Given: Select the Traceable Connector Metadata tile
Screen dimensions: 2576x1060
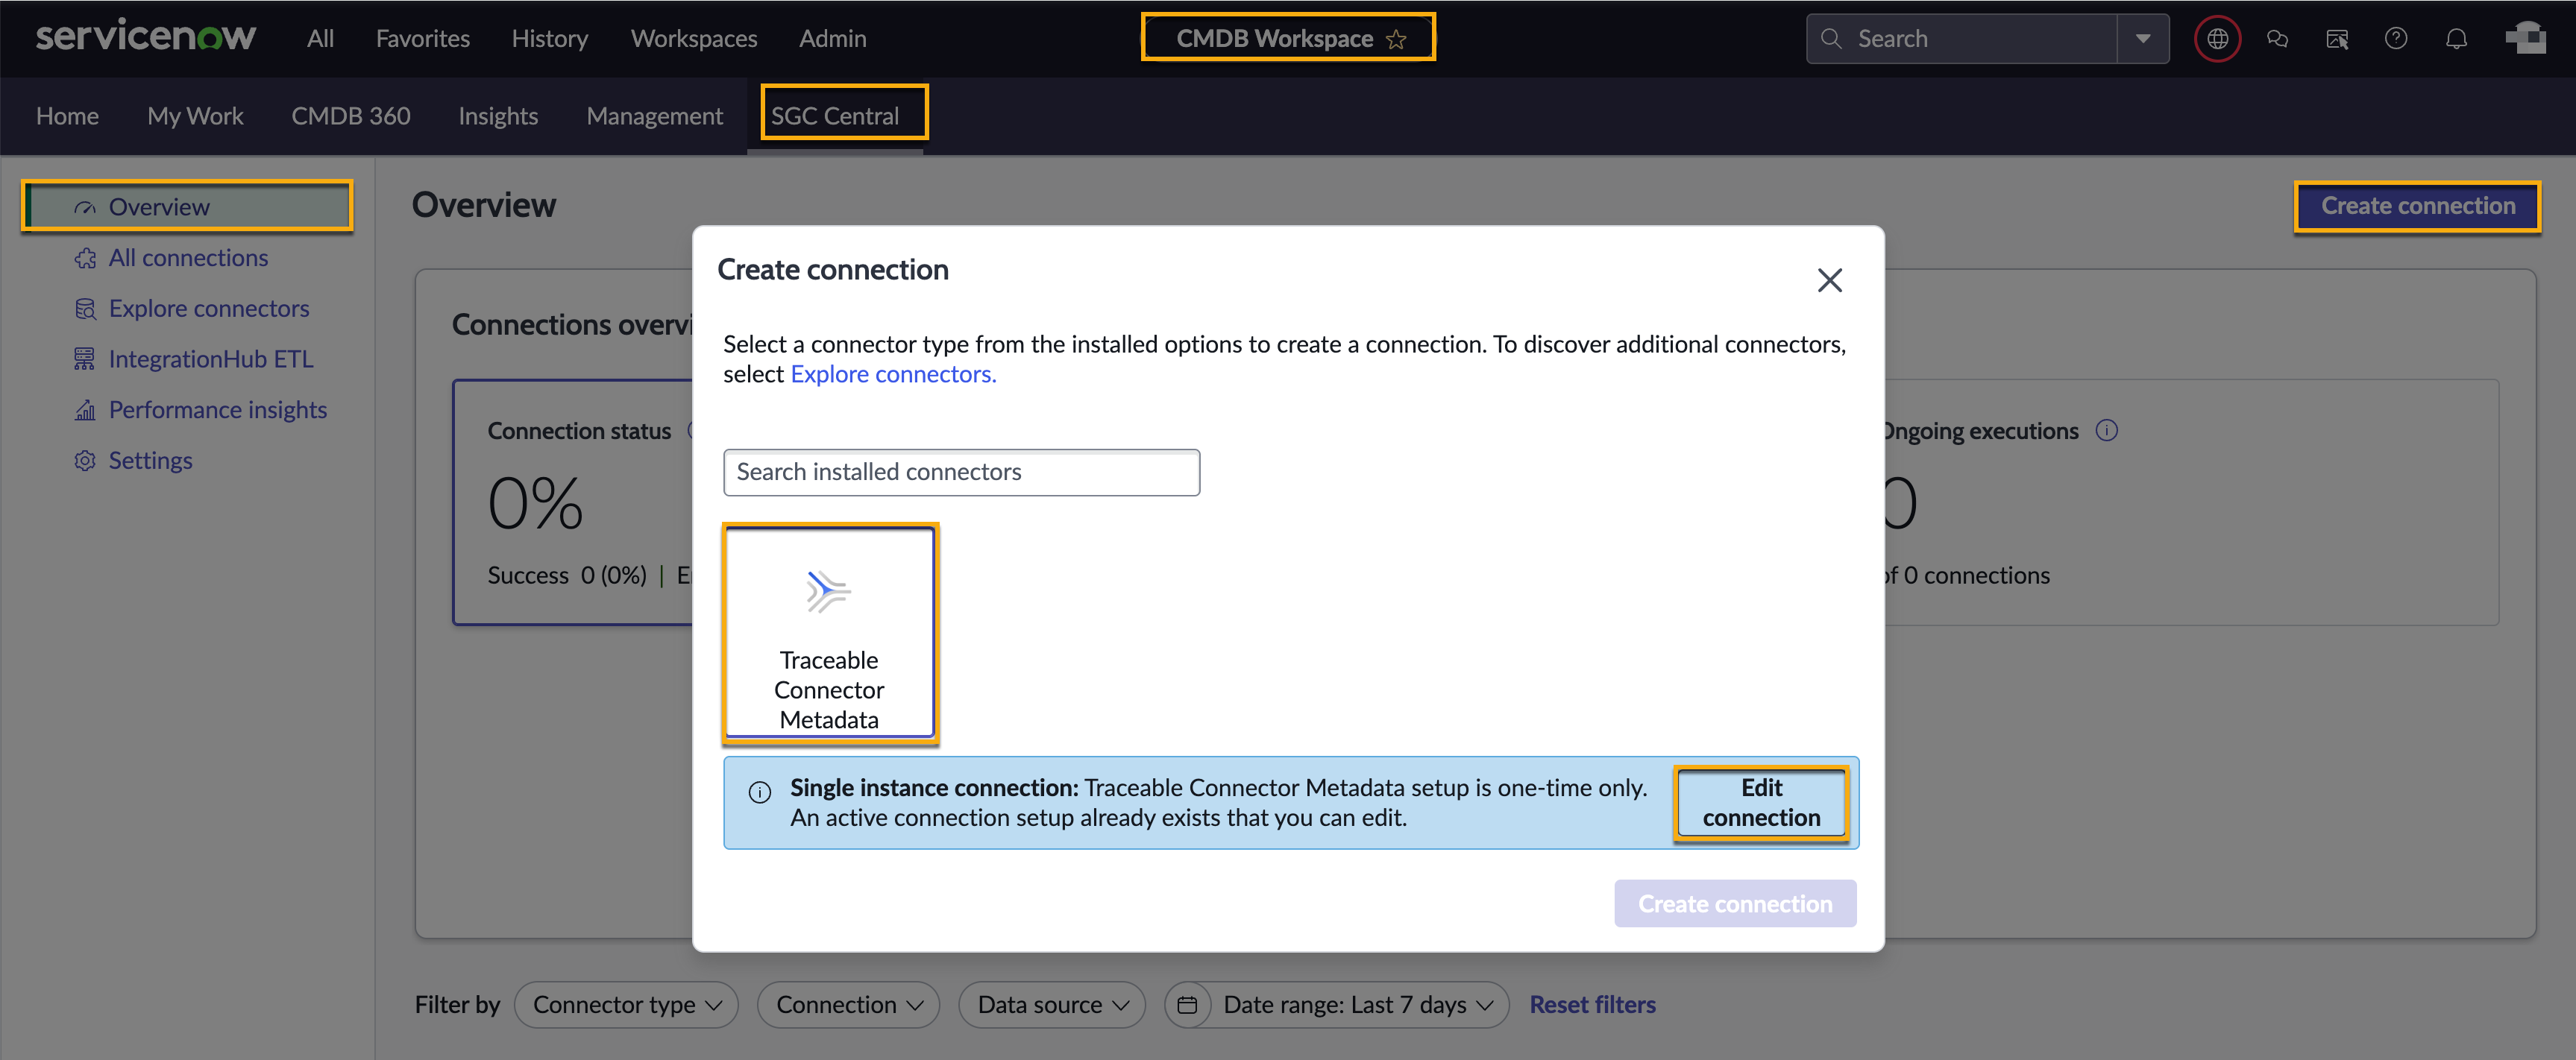Looking at the screenshot, I should pos(829,632).
